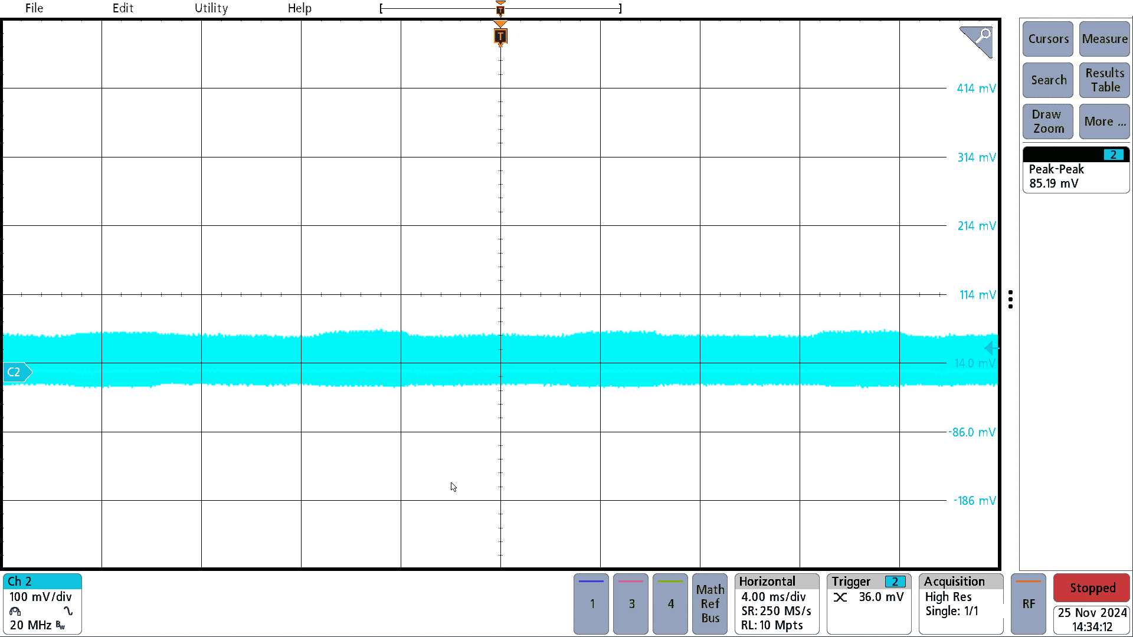Open the File menu

34,8
